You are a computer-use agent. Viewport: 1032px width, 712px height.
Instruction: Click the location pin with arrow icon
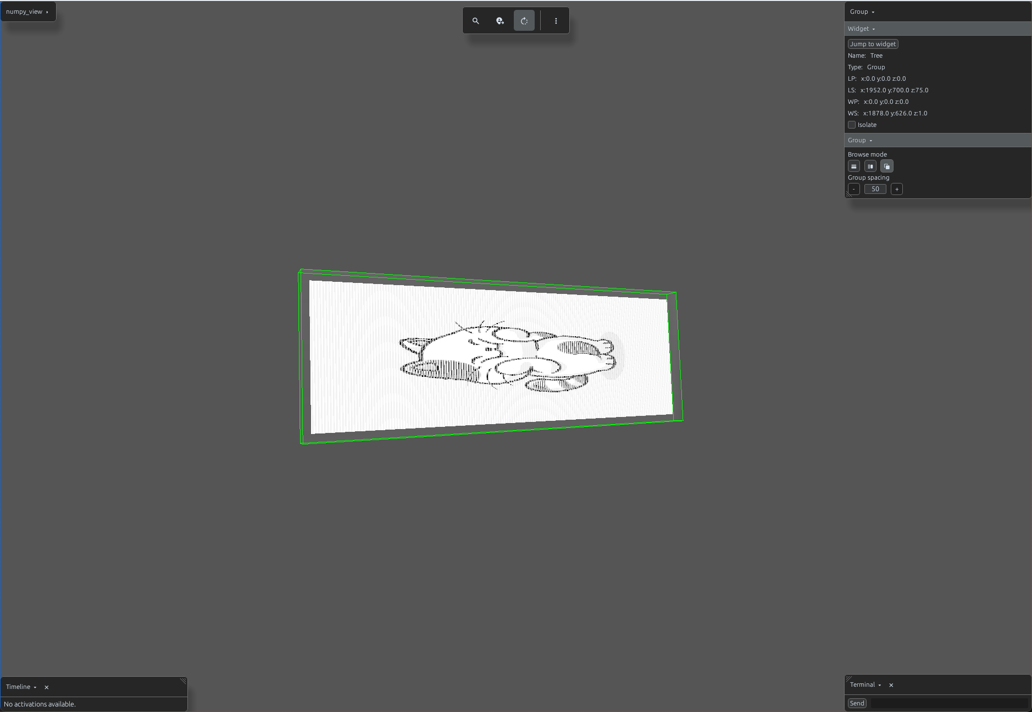coord(500,21)
